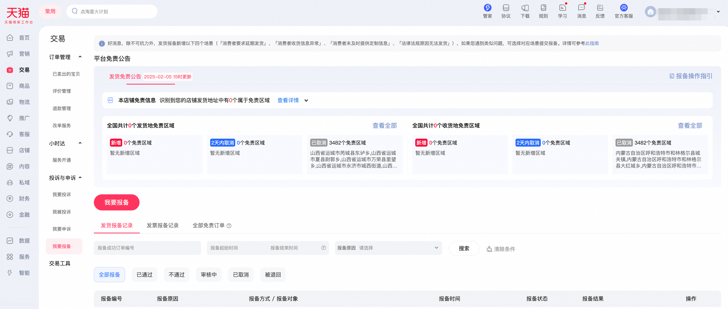Click the Tmall 天猫 logo
Image resolution: width=728 pixels, height=309 pixels.
pos(18,15)
